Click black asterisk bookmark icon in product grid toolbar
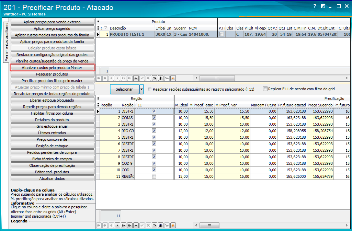 pyautogui.click(x=160, y=78)
